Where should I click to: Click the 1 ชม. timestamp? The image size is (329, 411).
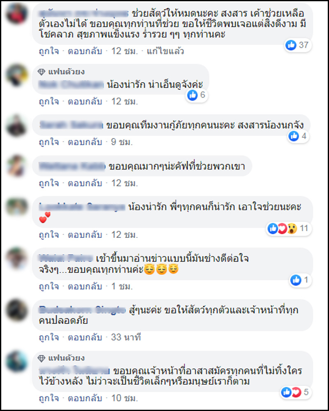122,286
